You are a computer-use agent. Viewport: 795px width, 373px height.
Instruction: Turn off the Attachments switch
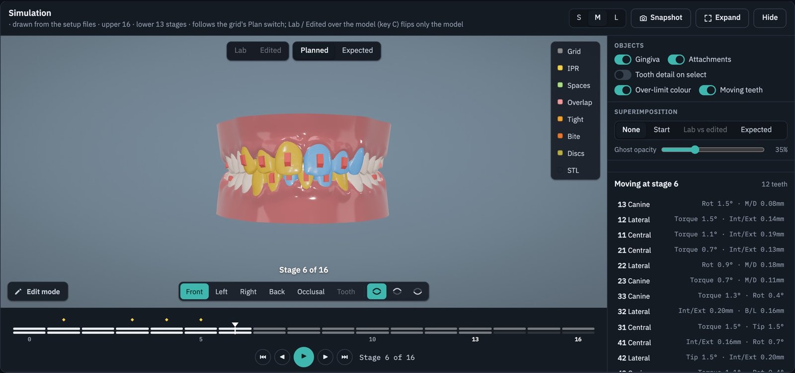click(x=676, y=60)
